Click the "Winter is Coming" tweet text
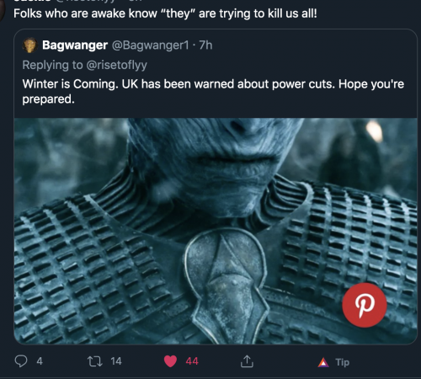This screenshot has height=379, width=421. pos(213,91)
